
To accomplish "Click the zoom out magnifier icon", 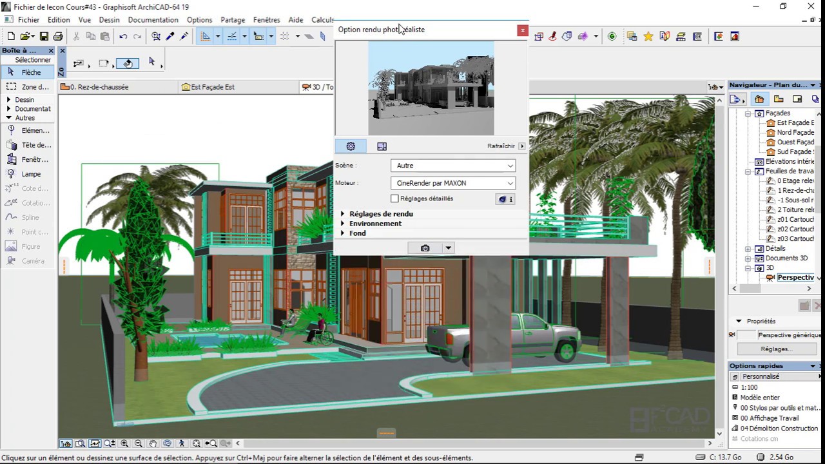I will tap(139, 443).
